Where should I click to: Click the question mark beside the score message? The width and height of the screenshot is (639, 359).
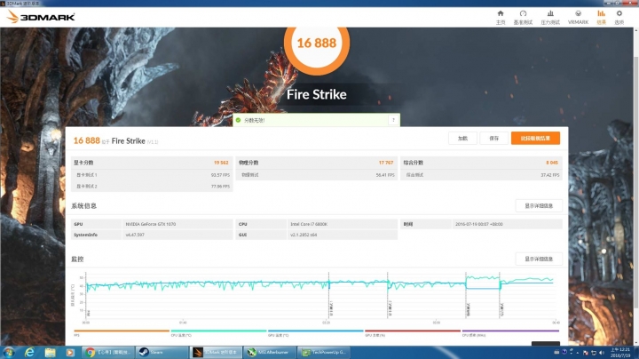pos(393,120)
